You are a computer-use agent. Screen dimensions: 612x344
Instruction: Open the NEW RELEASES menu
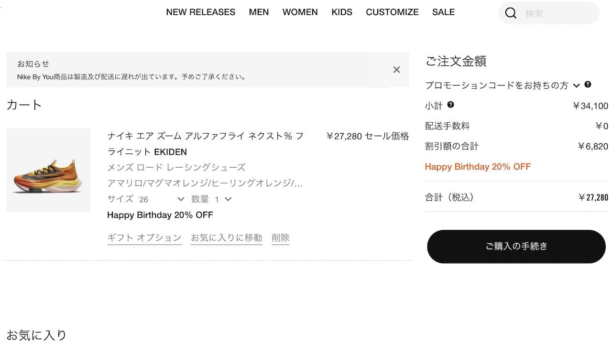(x=200, y=12)
